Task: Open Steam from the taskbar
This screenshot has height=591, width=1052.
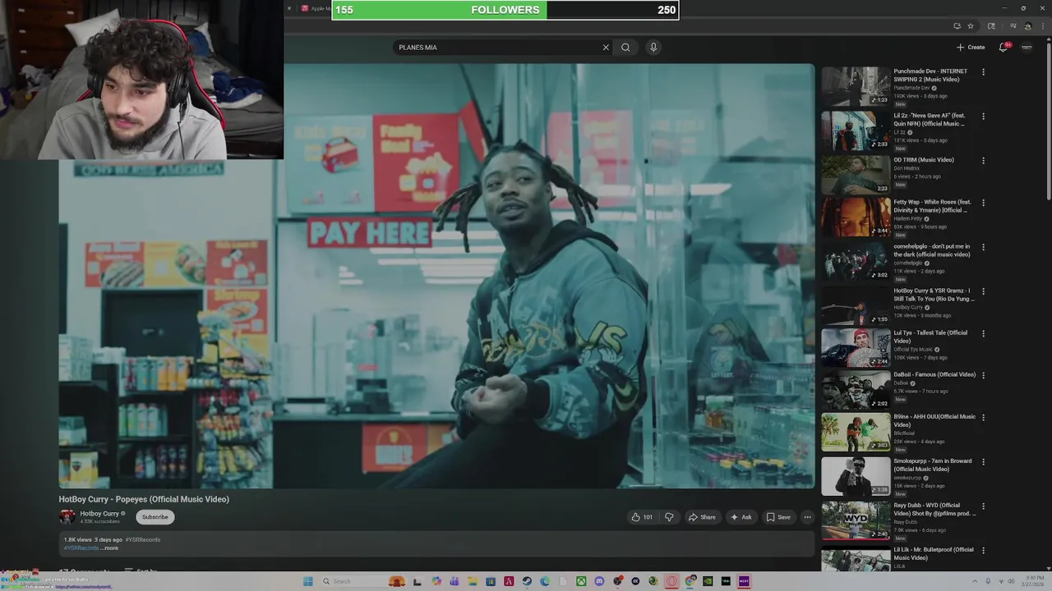Action: point(527,581)
